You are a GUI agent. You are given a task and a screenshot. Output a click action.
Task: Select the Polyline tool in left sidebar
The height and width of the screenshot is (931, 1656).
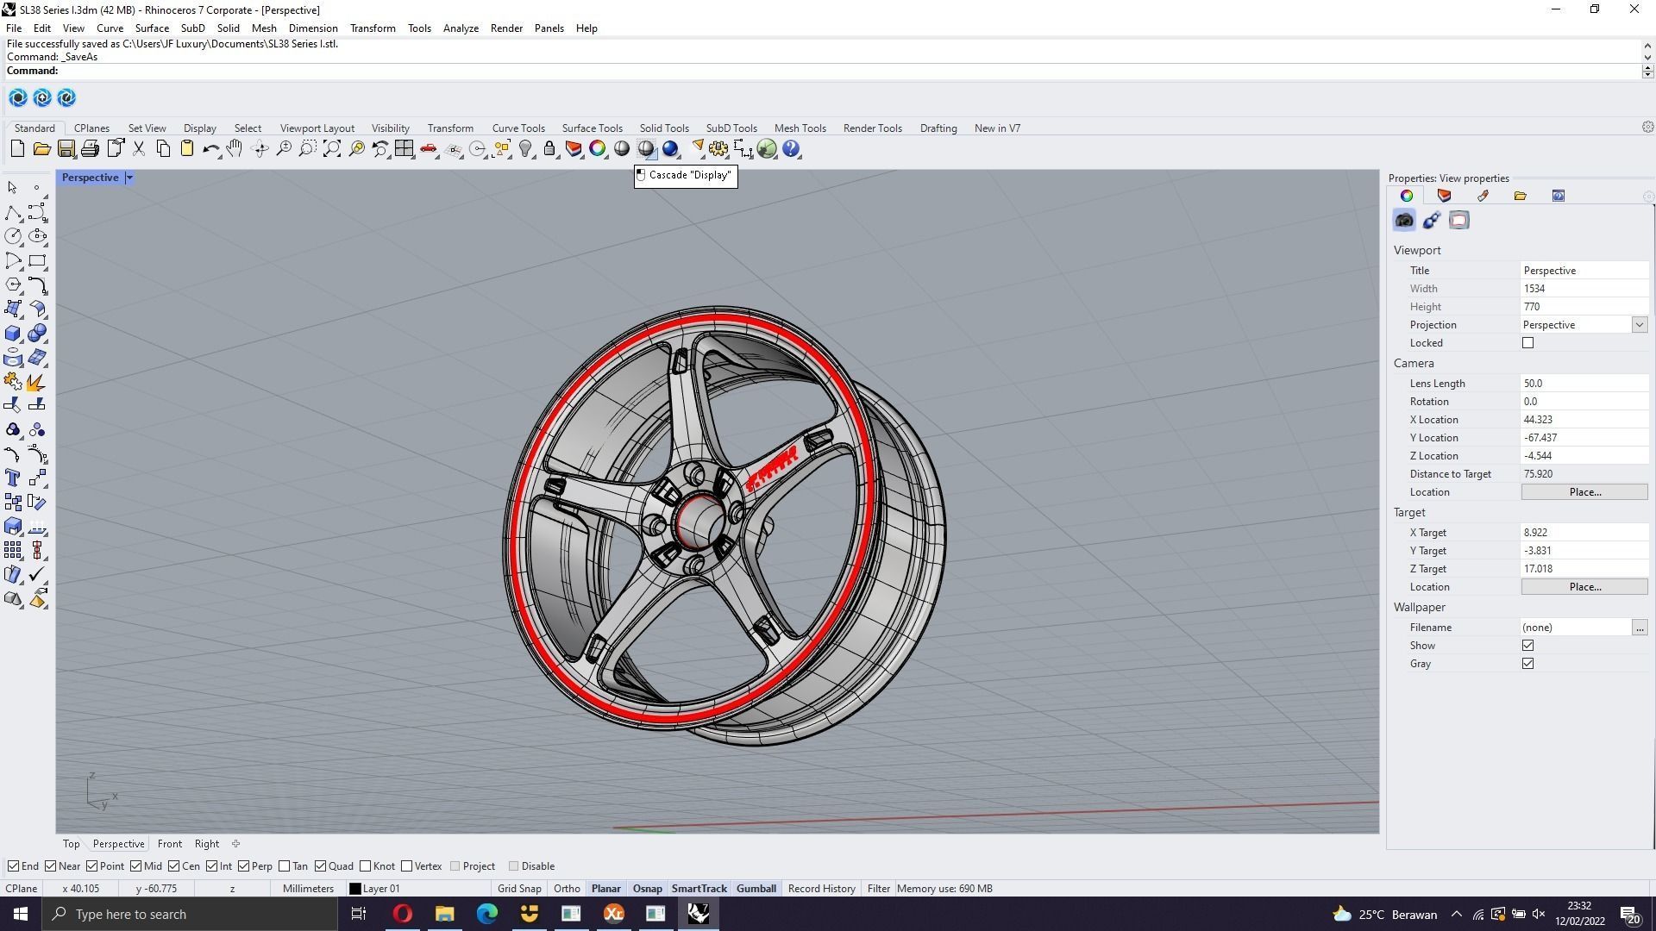click(13, 212)
